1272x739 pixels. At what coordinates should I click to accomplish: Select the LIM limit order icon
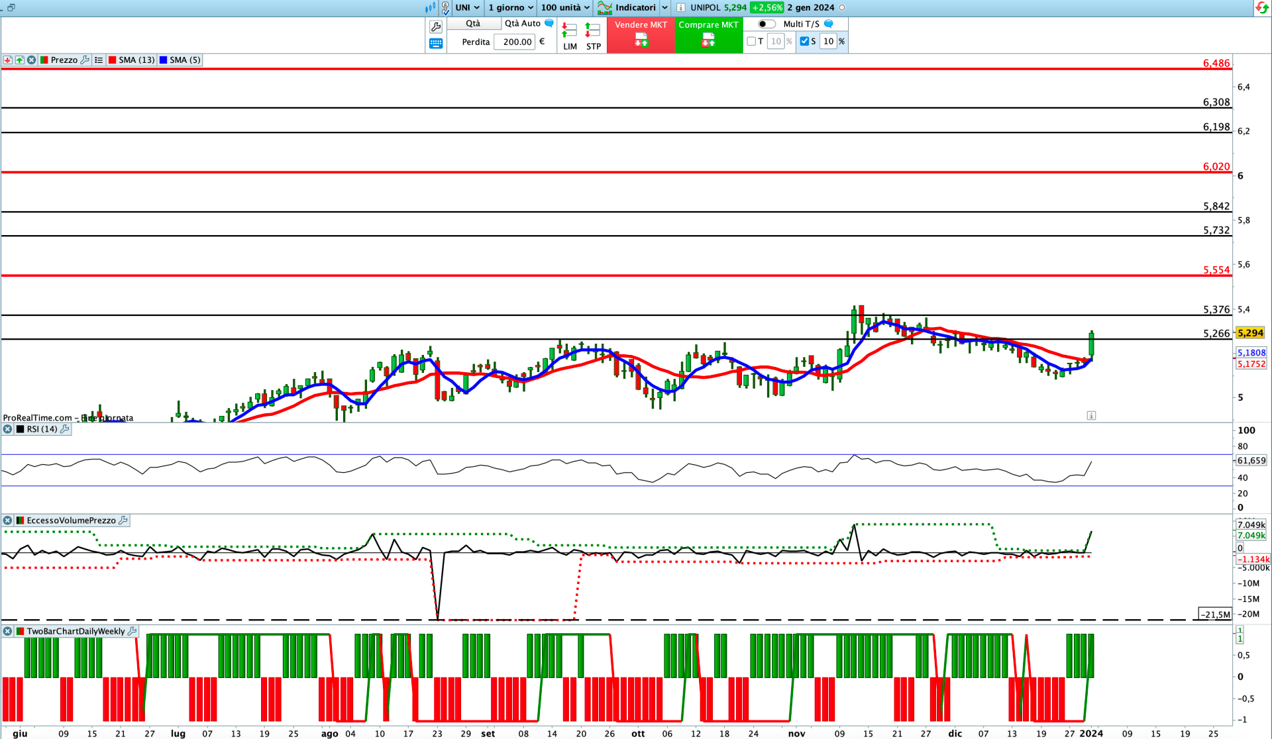coord(570,36)
